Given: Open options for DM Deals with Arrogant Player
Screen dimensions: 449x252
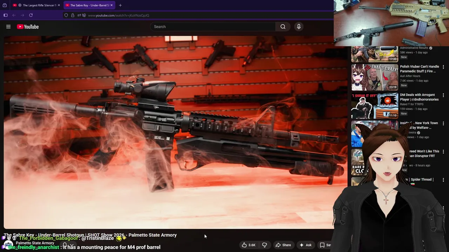Looking at the screenshot, I should click(x=443, y=95).
